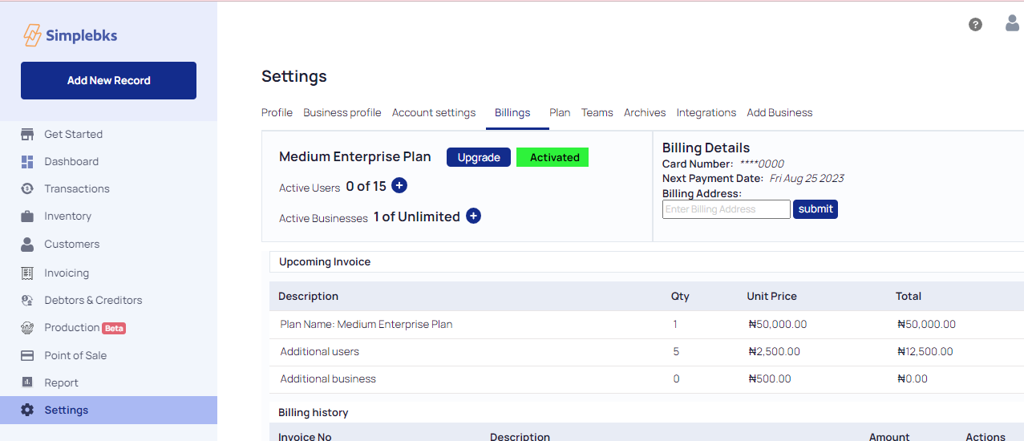Click the Enter Billing Address field
1024x441 pixels.
tap(726, 209)
